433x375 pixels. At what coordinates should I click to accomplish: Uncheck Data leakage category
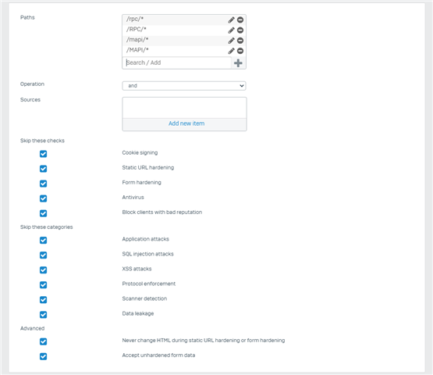44,314
